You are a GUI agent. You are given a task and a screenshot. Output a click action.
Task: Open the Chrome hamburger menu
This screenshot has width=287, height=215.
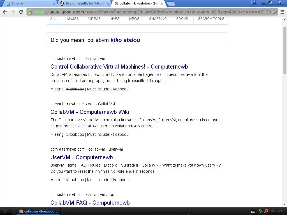click(x=283, y=12)
